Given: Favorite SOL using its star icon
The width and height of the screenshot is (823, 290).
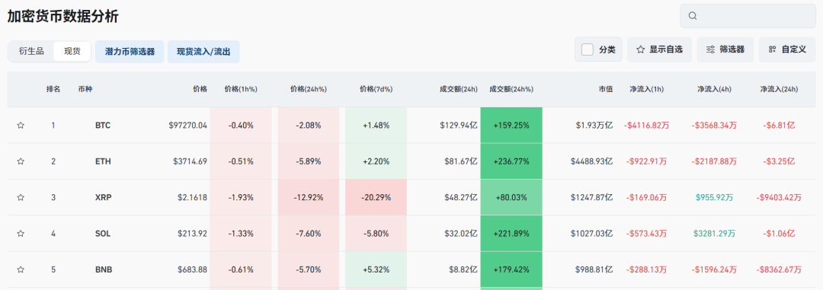Looking at the screenshot, I should [21, 234].
